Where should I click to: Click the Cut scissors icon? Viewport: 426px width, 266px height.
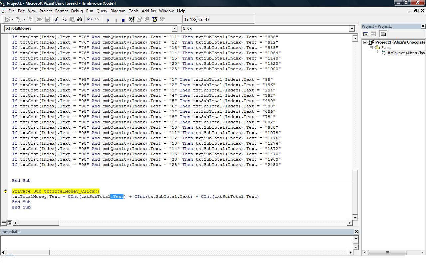(x=57, y=20)
